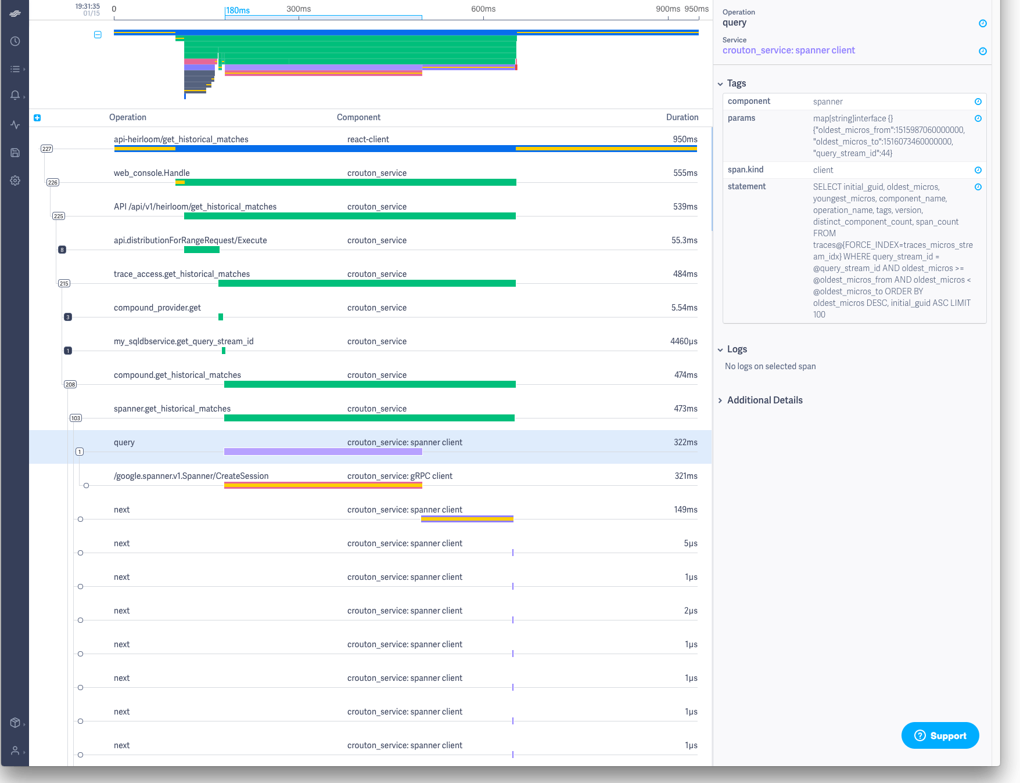Click the filter icon beside the component tag
Screen dimensions: 1020x783
click(978, 102)
